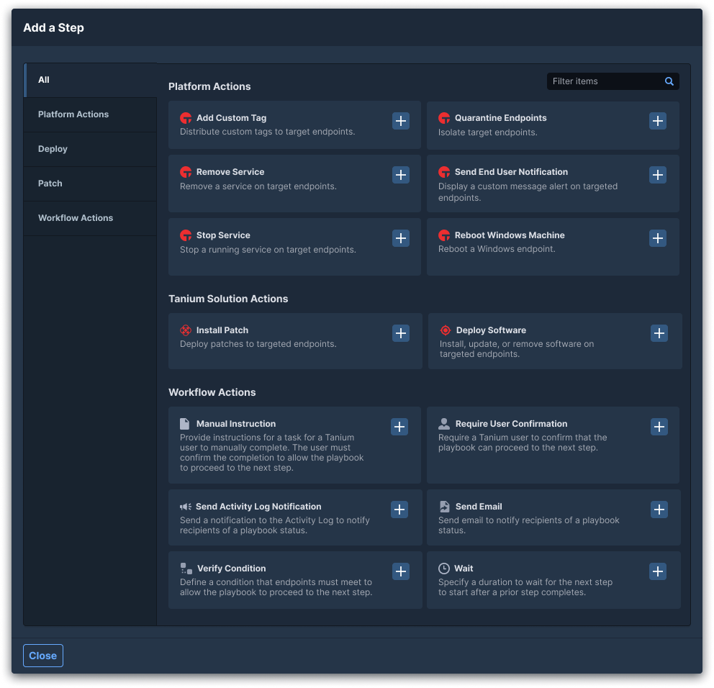Click plus for Send Activity Log Notification
Image resolution: width=714 pixels, height=688 pixels.
[399, 510]
